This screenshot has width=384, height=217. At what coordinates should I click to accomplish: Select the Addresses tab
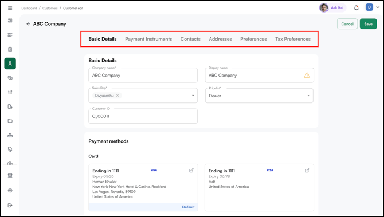[220, 39]
